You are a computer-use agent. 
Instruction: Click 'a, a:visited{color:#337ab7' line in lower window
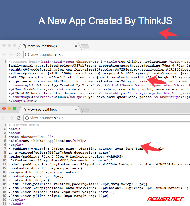(x=60, y=153)
